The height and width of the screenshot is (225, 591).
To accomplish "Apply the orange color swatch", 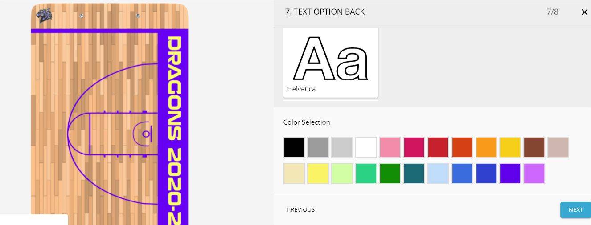I will click(487, 147).
